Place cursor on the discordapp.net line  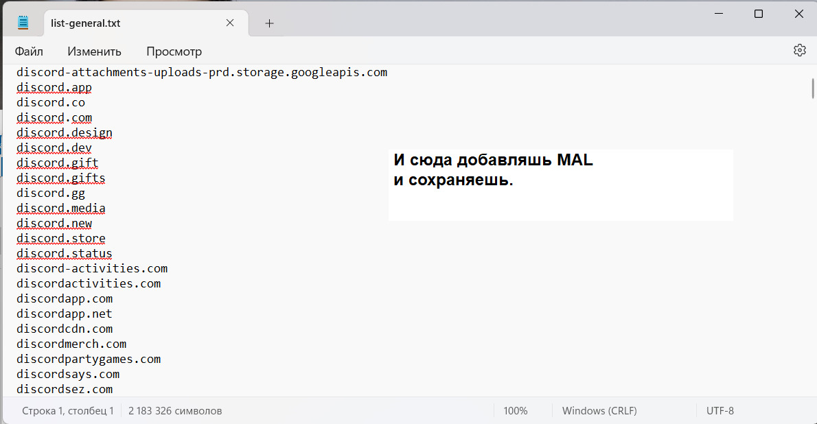tap(65, 314)
